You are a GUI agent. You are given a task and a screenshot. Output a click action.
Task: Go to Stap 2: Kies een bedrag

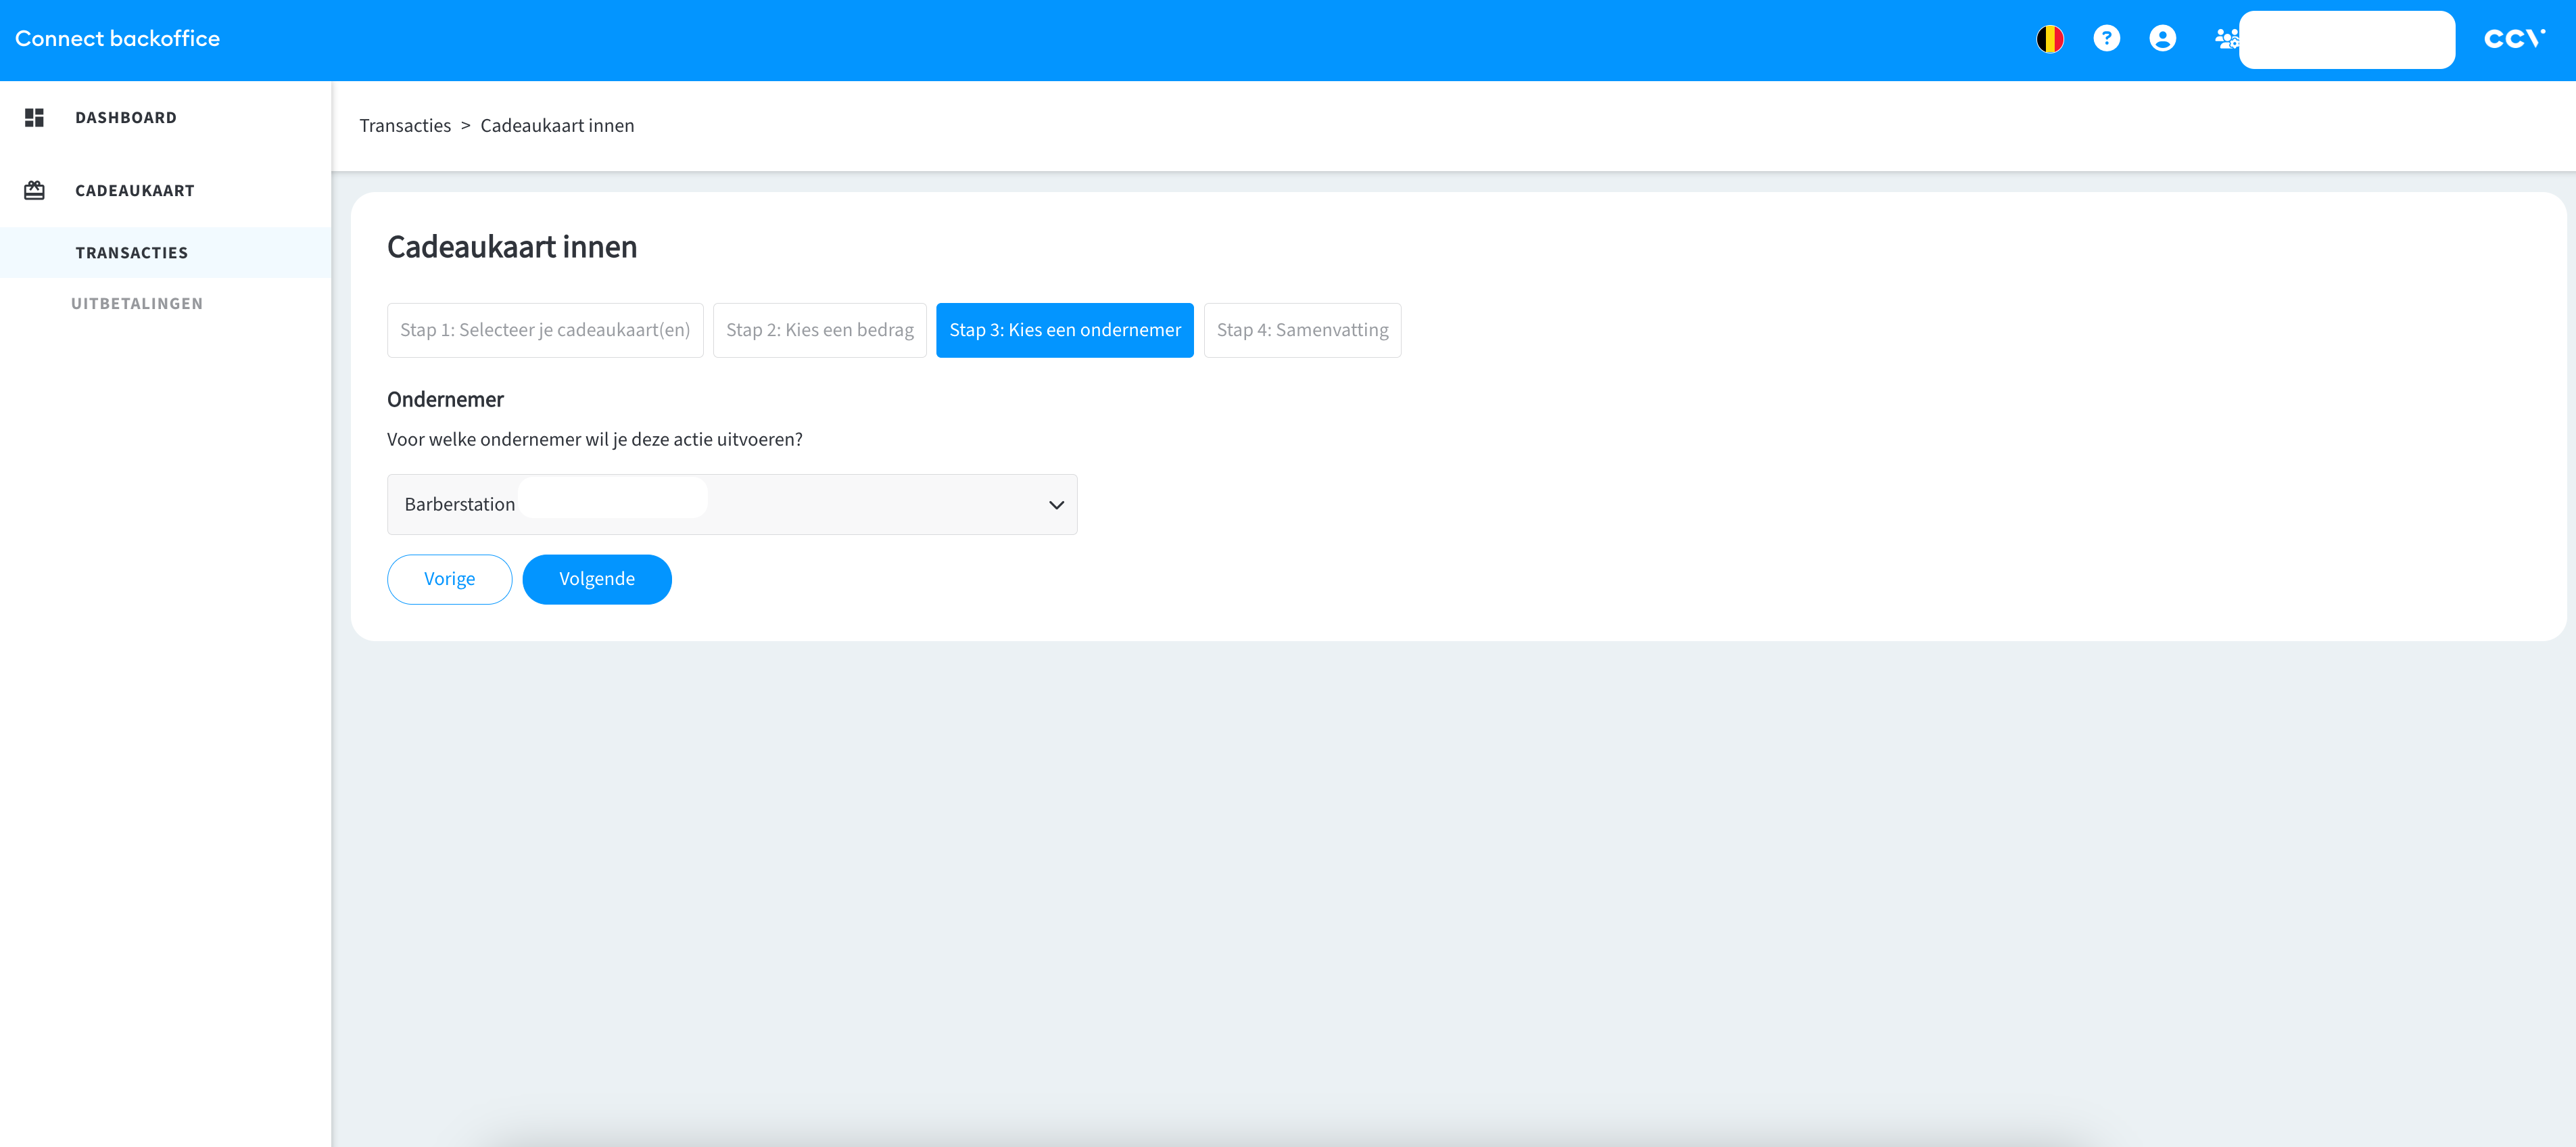(819, 330)
